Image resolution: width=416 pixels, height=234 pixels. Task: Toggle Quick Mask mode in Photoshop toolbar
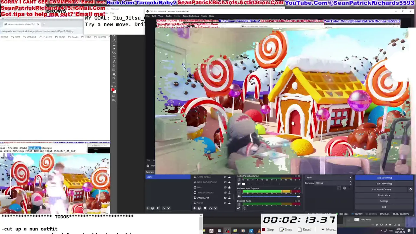(x=114, y=96)
